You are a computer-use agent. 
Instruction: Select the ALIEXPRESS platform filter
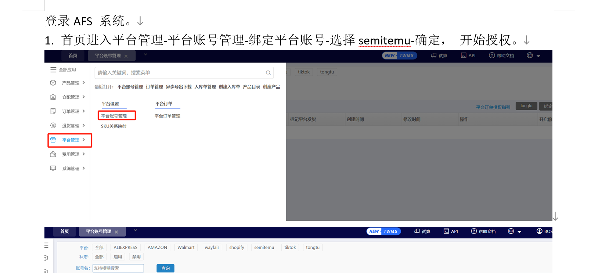pyautogui.click(x=125, y=248)
